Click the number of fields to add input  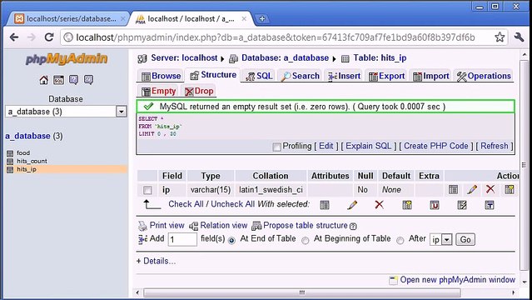click(x=182, y=239)
